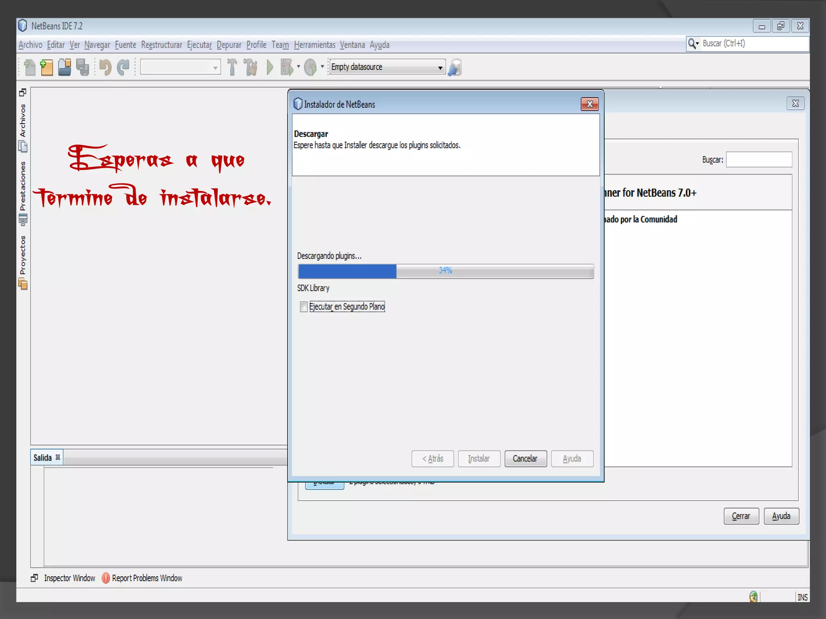Click the Open Project folder icon

(x=65, y=67)
